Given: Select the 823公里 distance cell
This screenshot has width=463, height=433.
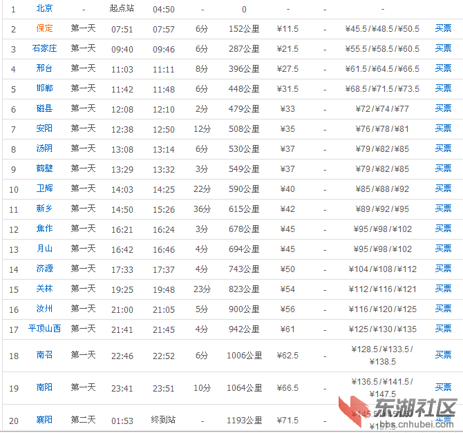Looking at the screenshot, I should click(x=244, y=289).
